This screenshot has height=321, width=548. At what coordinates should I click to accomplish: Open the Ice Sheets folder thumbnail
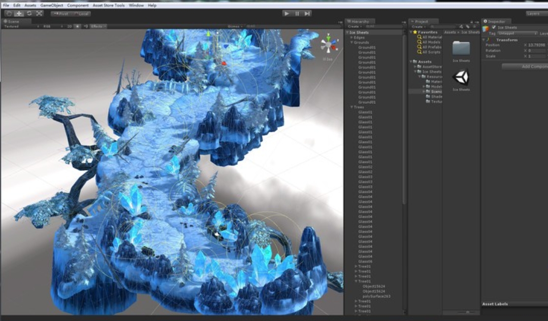point(461,49)
